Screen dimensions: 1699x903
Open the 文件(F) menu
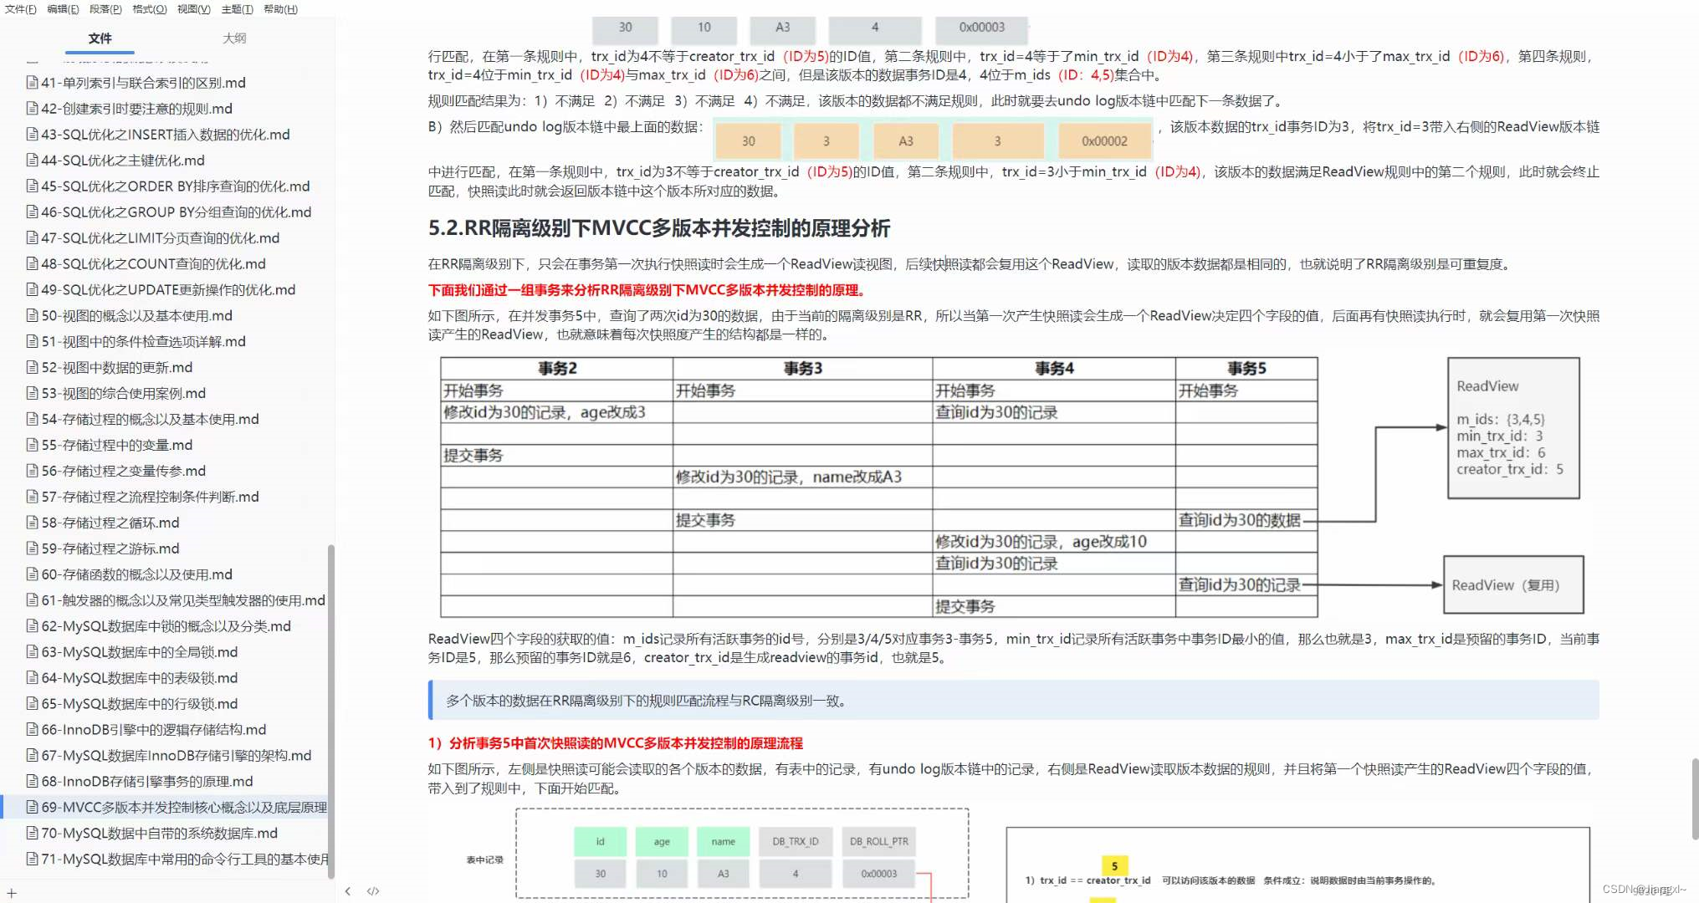(x=20, y=9)
